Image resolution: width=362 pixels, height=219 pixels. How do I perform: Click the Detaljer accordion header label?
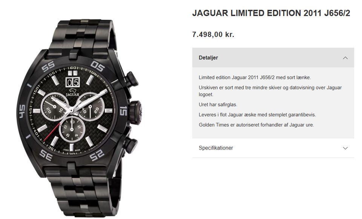(208, 58)
